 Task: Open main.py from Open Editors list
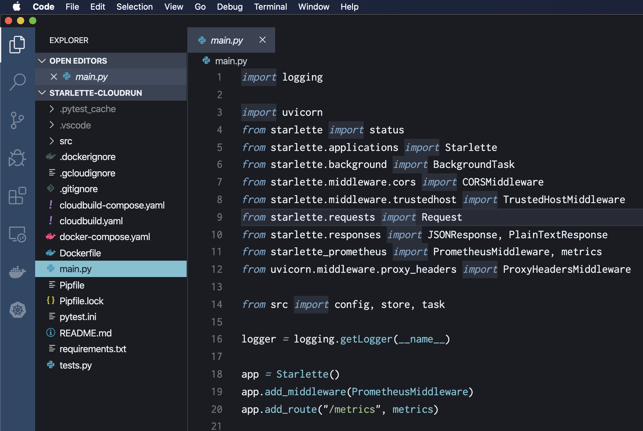[x=111, y=77]
